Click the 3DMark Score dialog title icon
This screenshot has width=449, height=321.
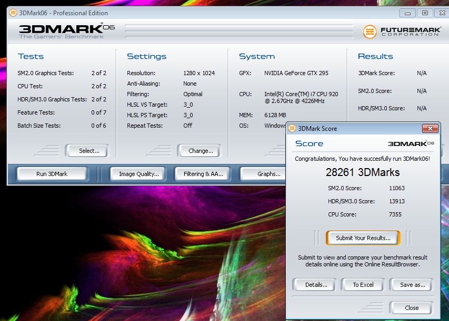click(292, 128)
